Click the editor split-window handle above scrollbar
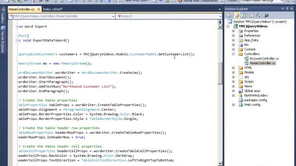 (x=220, y=22)
